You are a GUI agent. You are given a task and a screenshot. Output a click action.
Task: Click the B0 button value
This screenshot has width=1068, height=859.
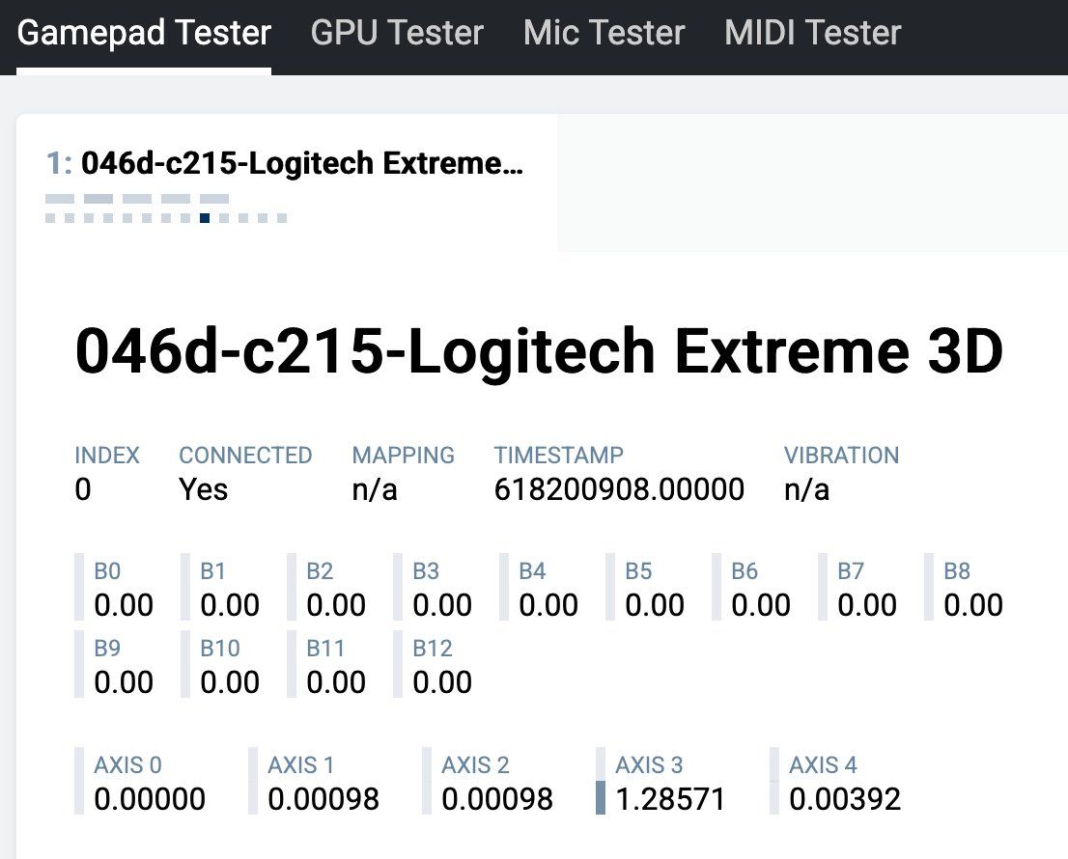pos(124,605)
